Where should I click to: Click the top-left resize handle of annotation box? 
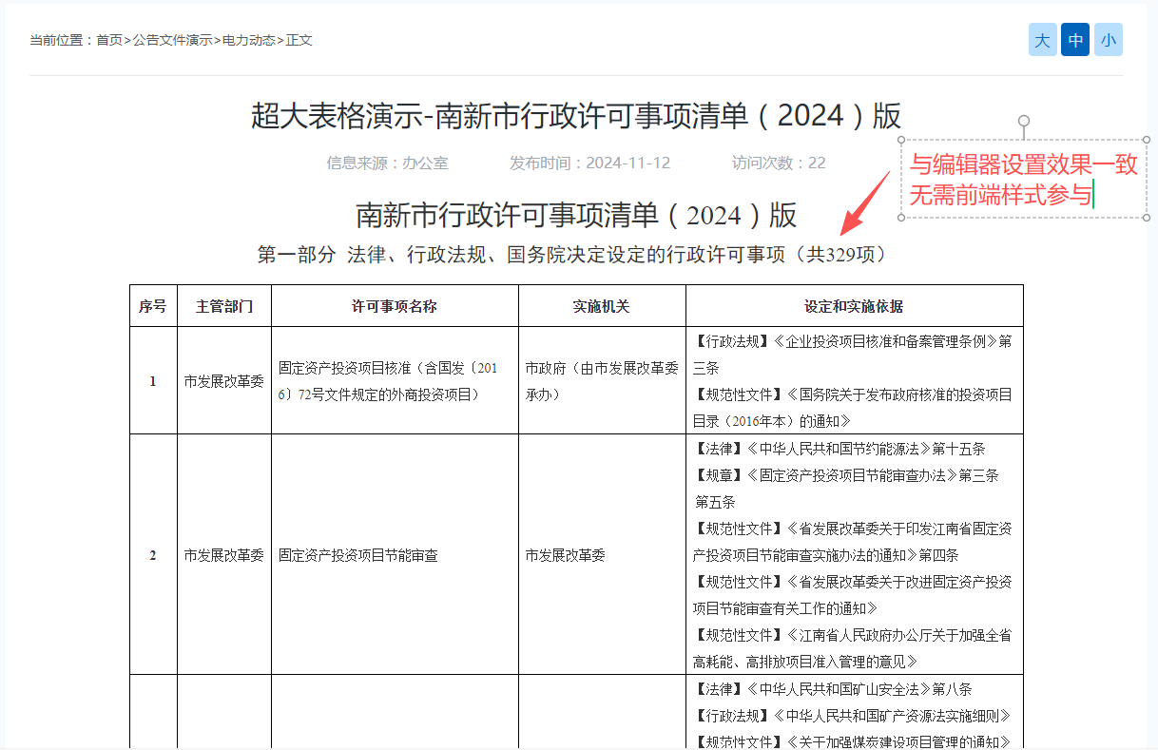click(x=901, y=142)
